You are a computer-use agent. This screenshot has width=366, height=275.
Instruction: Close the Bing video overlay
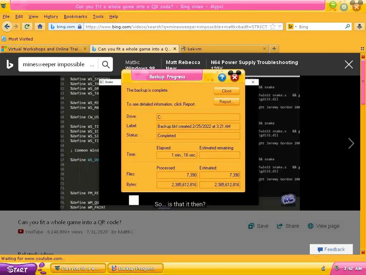point(349,64)
